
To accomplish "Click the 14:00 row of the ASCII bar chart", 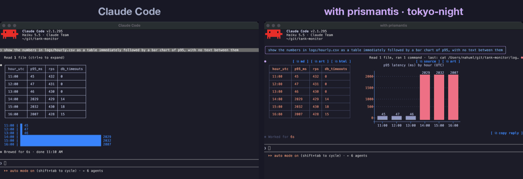I will 58,136.
